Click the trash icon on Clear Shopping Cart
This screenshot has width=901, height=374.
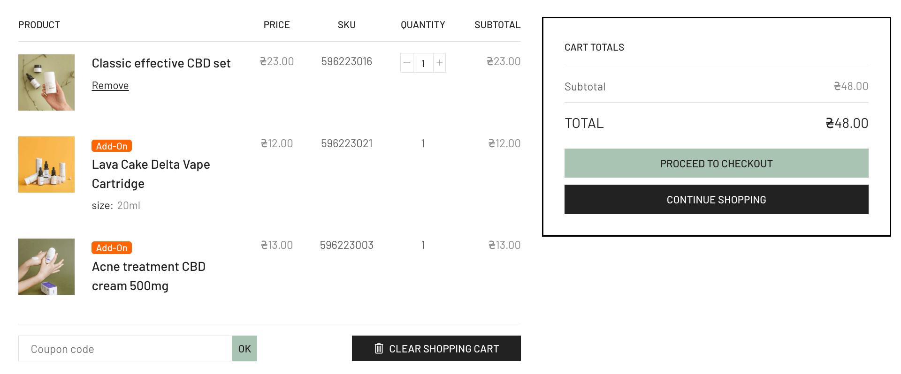tap(379, 348)
